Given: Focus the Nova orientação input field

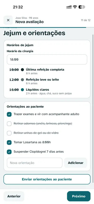Looking at the screenshot, I should [34, 163].
